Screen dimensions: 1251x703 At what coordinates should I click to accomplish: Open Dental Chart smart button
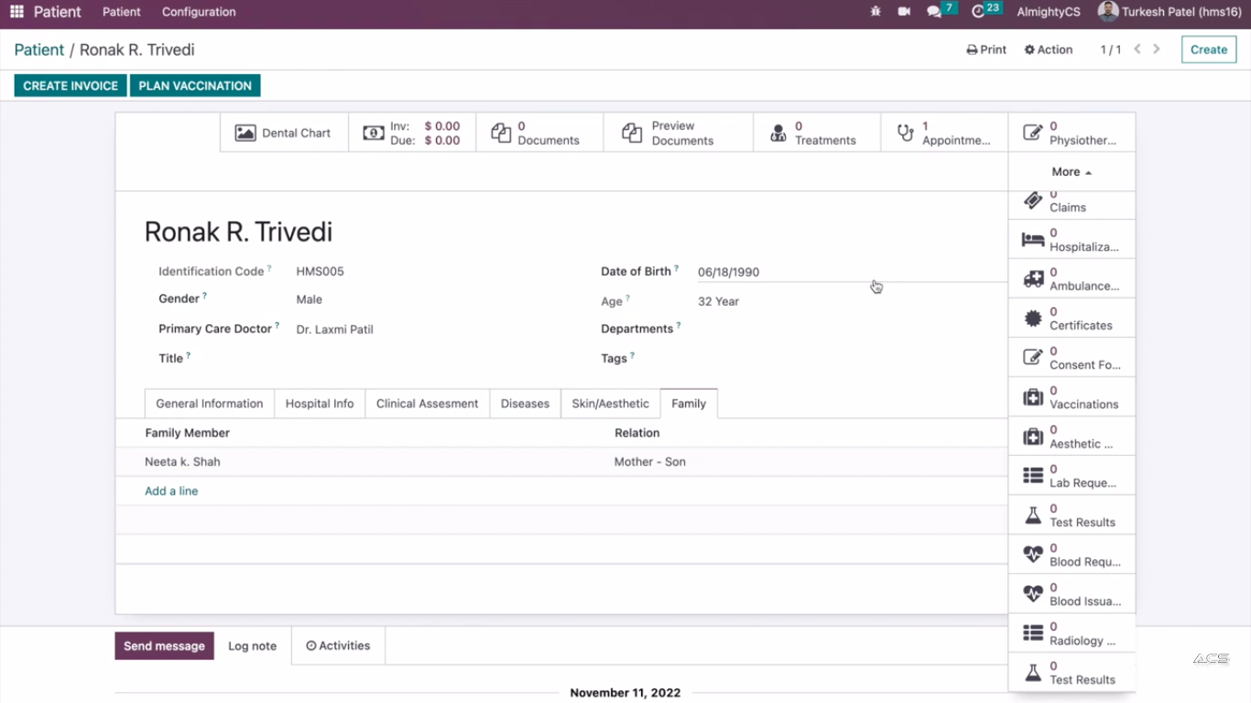[x=284, y=133]
